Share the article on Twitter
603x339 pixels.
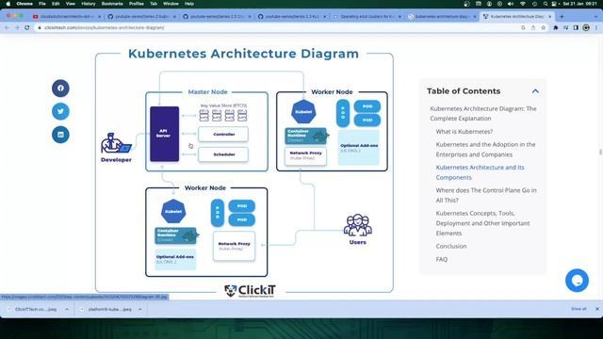click(x=60, y=111)
